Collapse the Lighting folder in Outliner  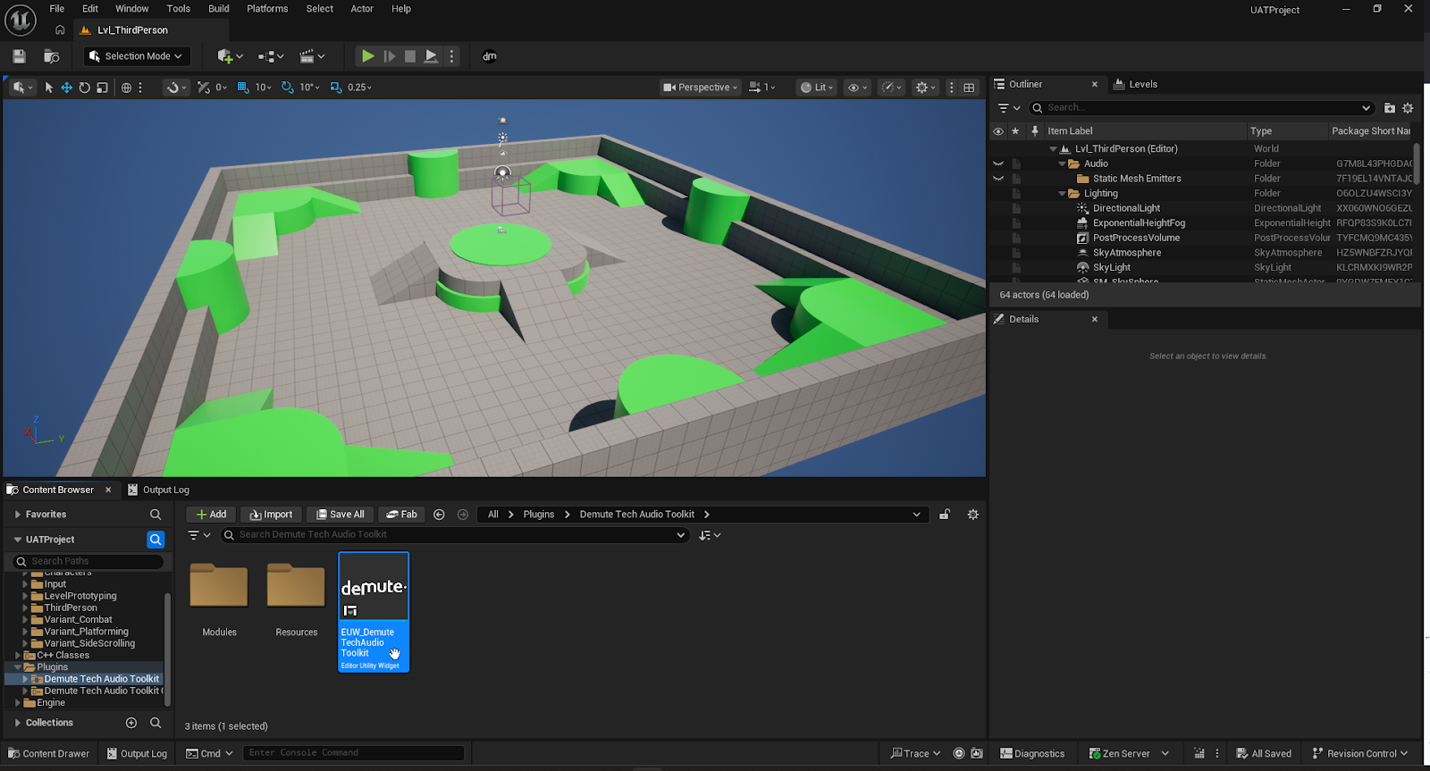point(1062,194)
